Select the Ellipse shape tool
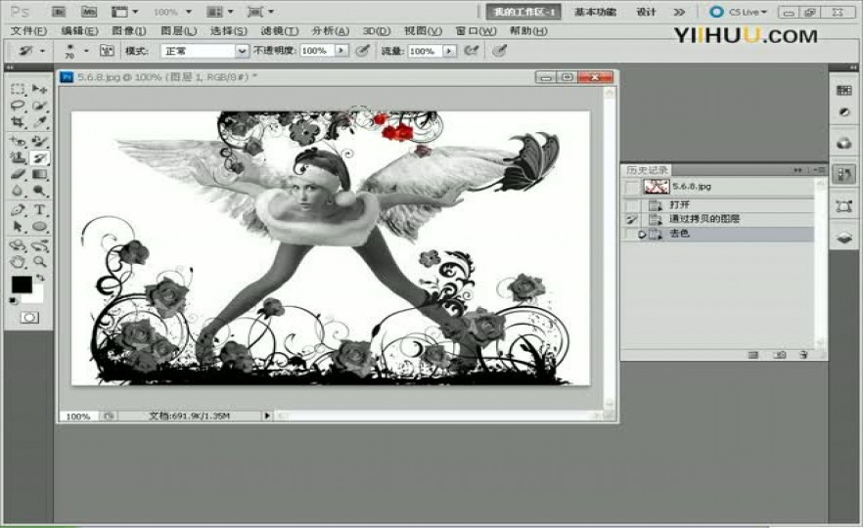863x528 pixels. (x=39, y=226)
